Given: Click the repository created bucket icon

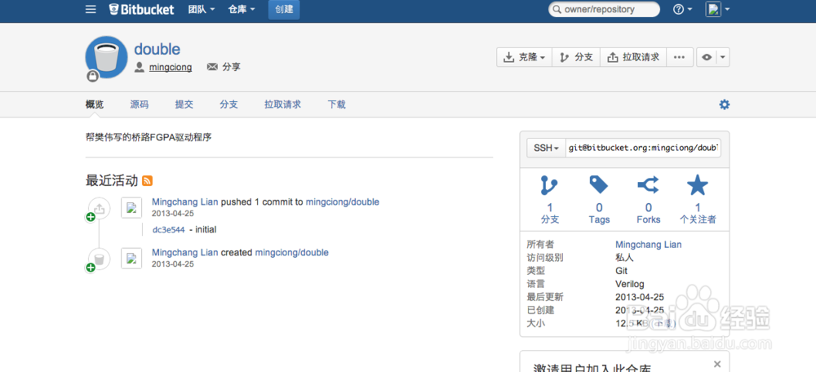Looking at the screenshot, I should point(99,259).
